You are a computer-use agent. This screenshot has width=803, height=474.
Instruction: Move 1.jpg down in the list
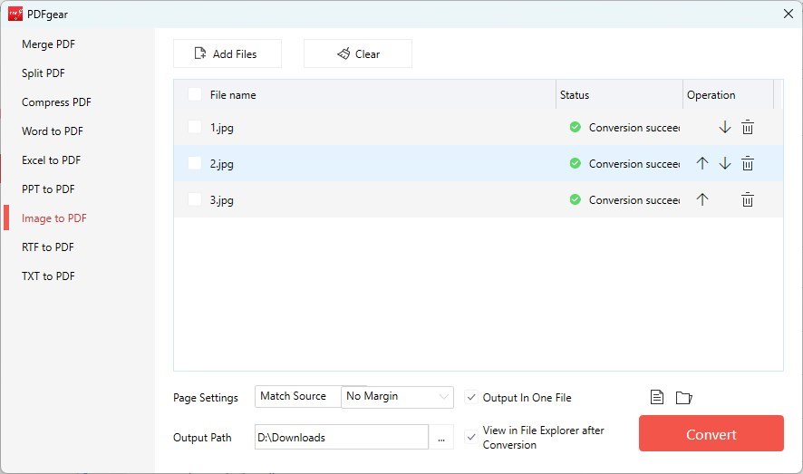coord(725,127)
